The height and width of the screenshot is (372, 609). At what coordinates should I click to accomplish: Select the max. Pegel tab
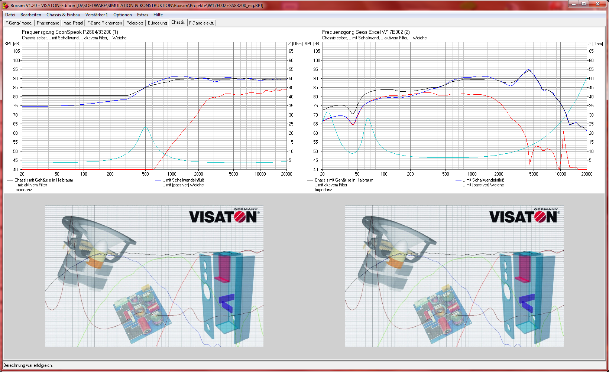(x=73, y=23)
